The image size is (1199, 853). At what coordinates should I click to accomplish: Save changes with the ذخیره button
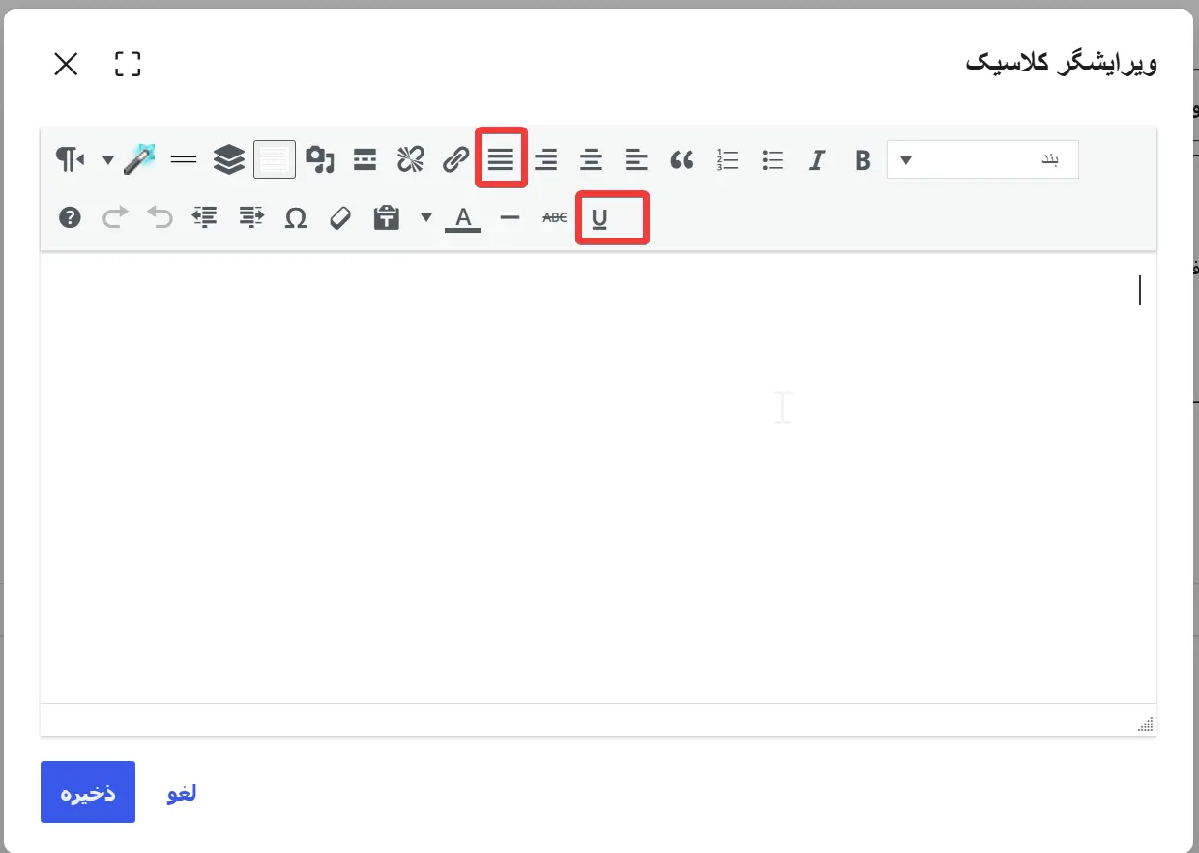[88, 792]
